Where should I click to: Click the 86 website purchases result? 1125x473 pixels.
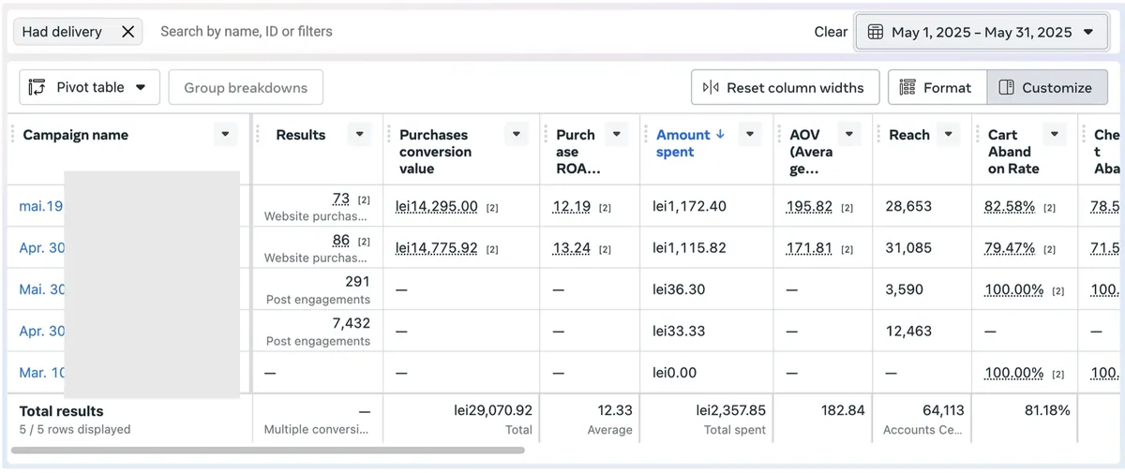pos(341,241)
